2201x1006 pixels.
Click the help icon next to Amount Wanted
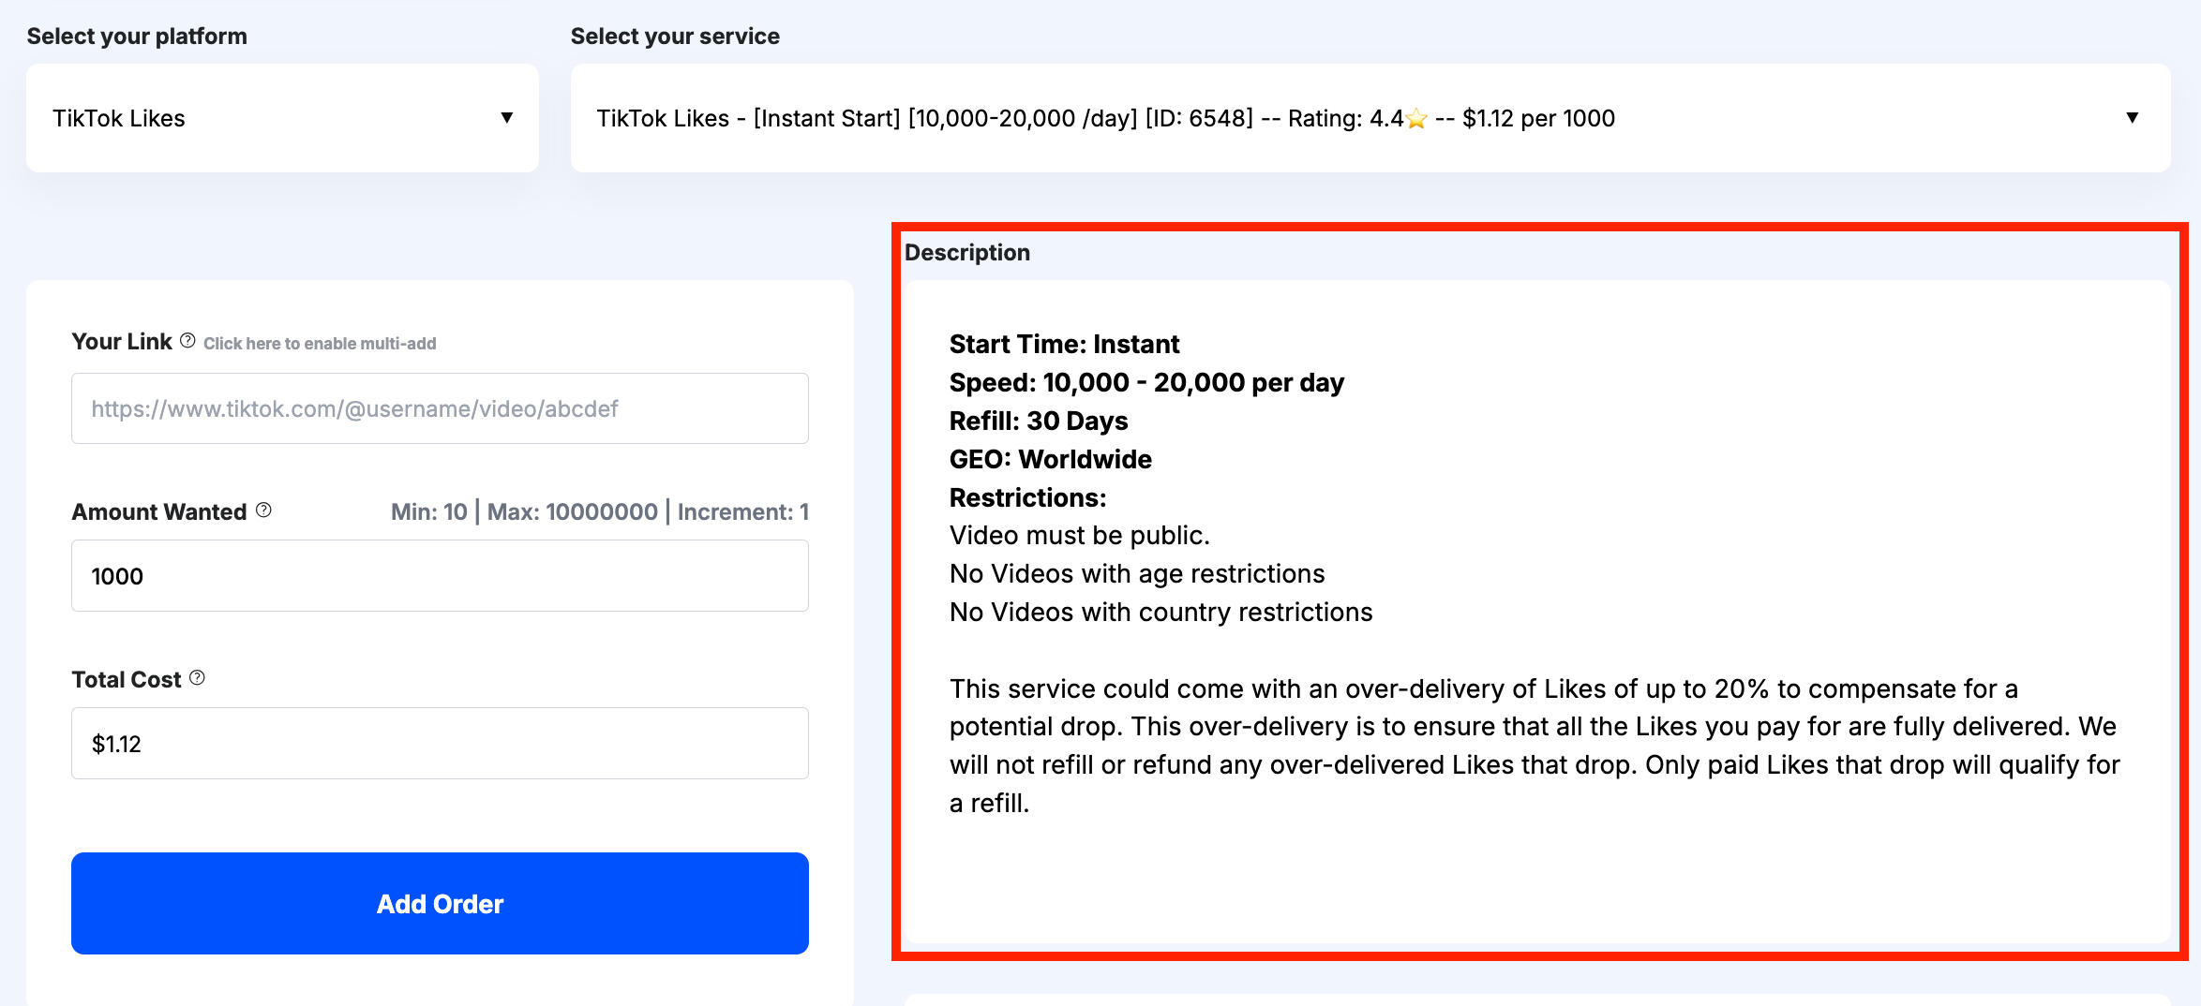point(263,510)
